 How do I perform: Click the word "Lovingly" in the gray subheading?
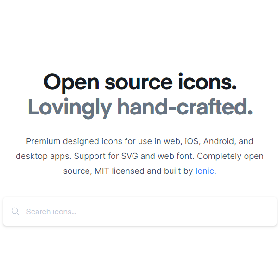(70, 108)
